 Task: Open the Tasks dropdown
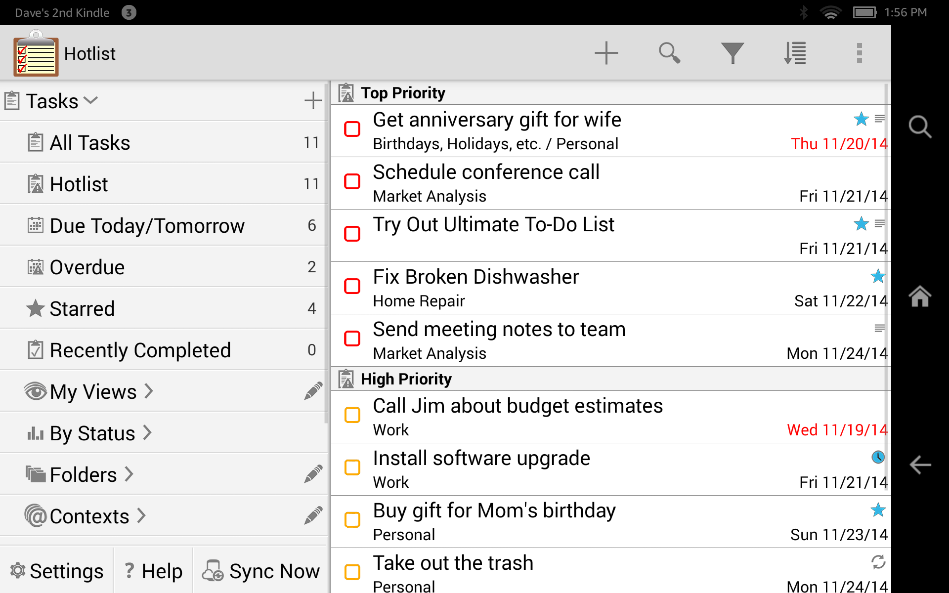[x=91, y=100]
